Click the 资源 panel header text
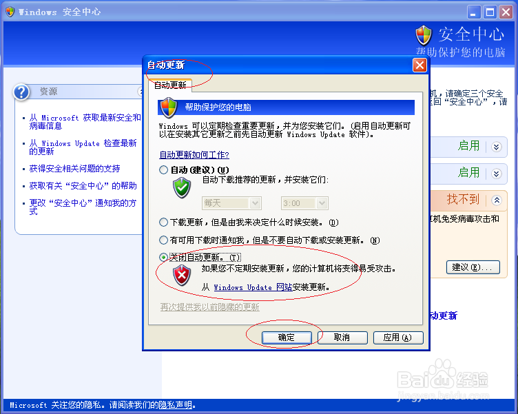 pos(48,92)
